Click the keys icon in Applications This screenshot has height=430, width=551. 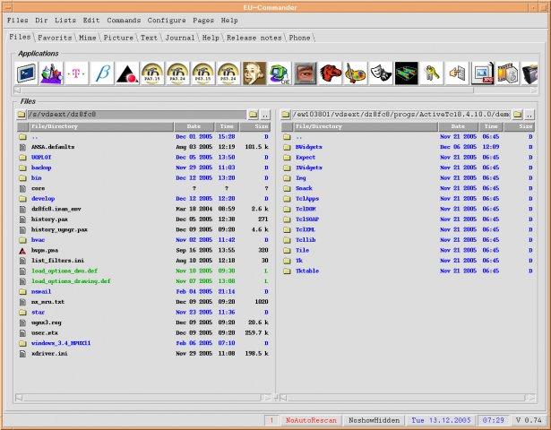(x=432, y=73)
